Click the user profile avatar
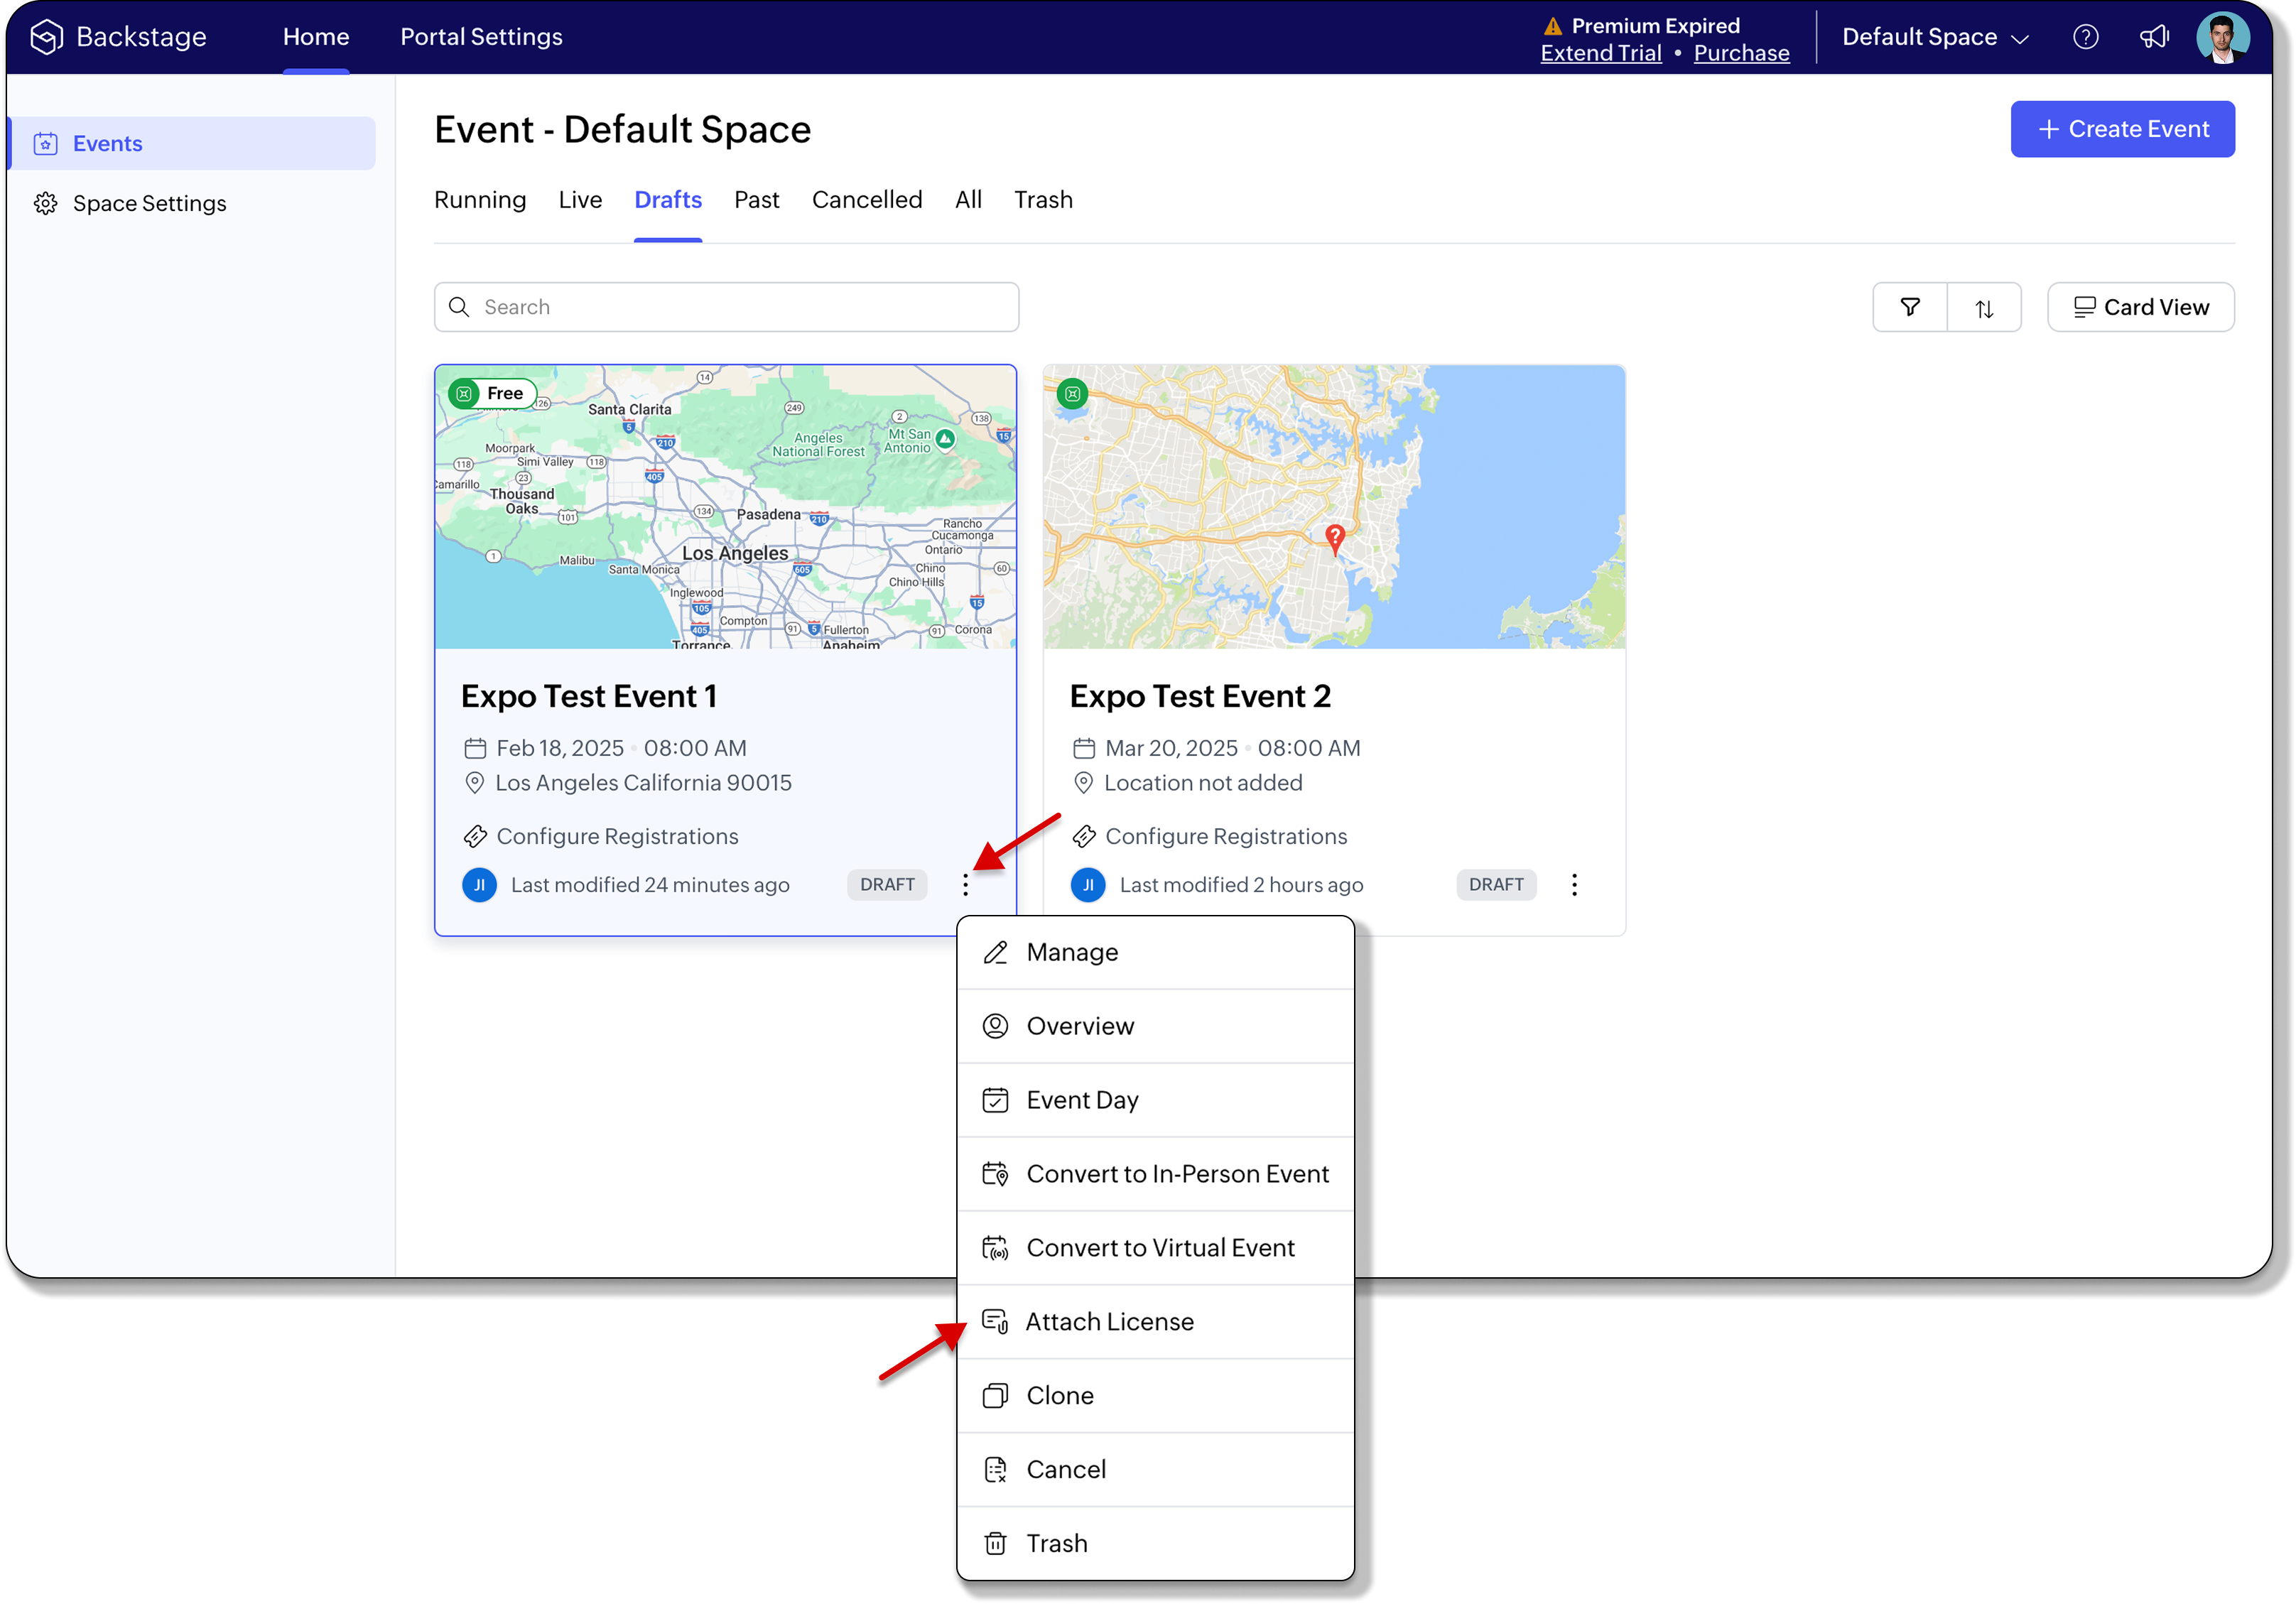The height and width of the screenshot is (1604, 2296). click(2222, 37)
